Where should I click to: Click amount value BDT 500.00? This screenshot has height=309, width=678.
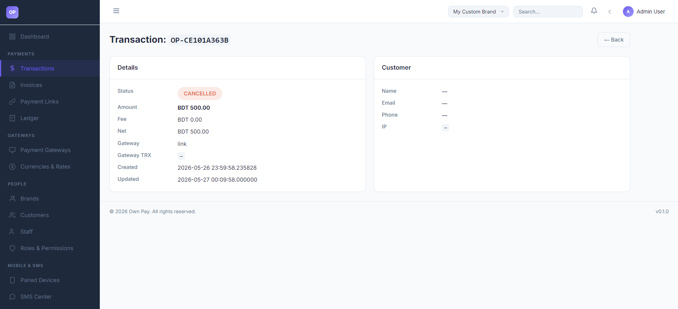(194, 108)
